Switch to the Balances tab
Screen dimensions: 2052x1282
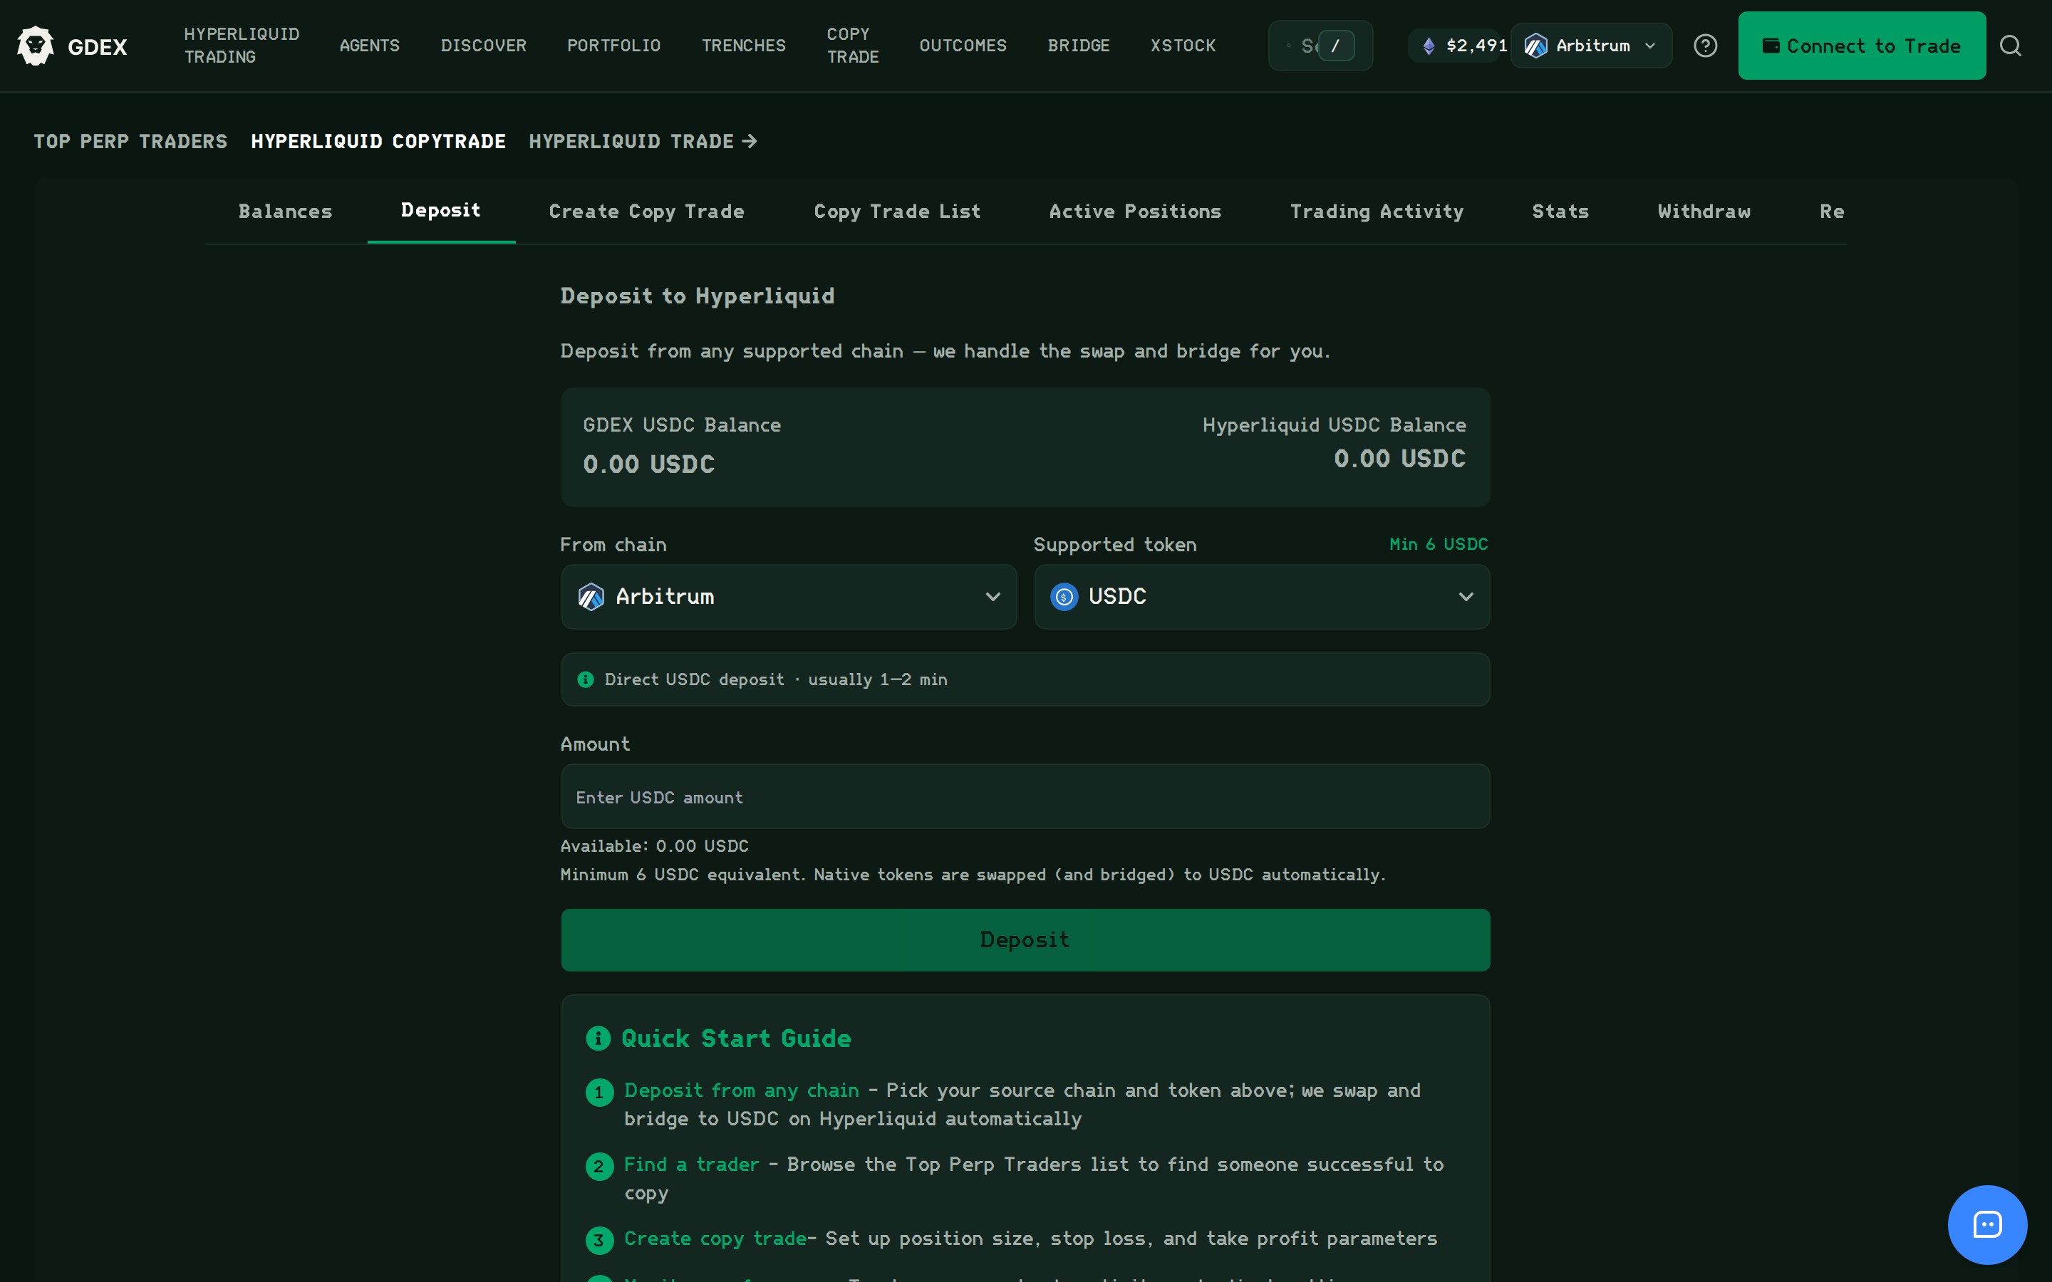coord(285,211)
